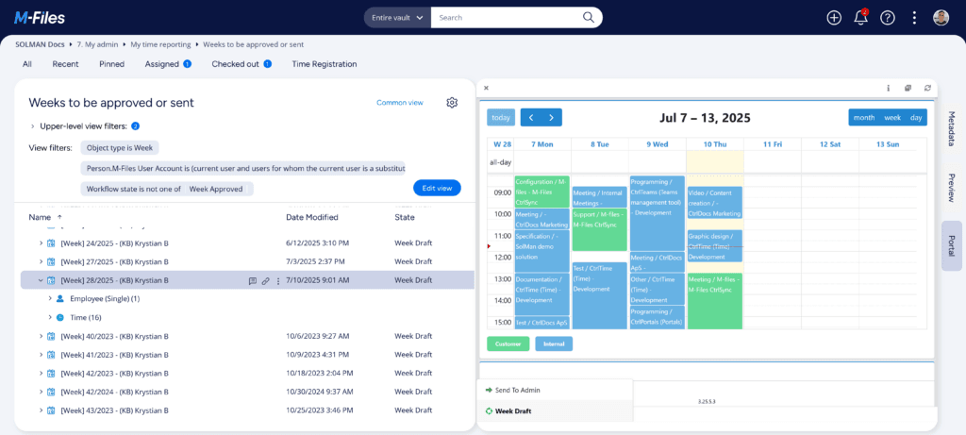Click the search magnifier icon
This screenshot has width=966, height=435.
(x=589, y=17)
